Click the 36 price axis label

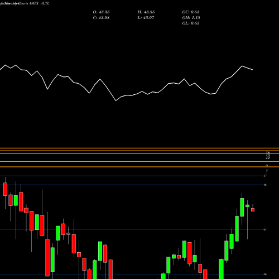click(265, 274)
